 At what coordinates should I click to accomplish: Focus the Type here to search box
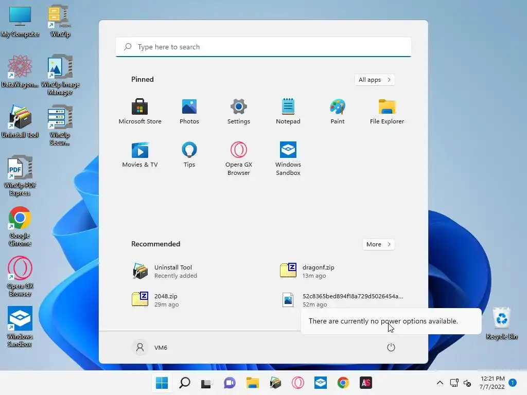point(263,47)
